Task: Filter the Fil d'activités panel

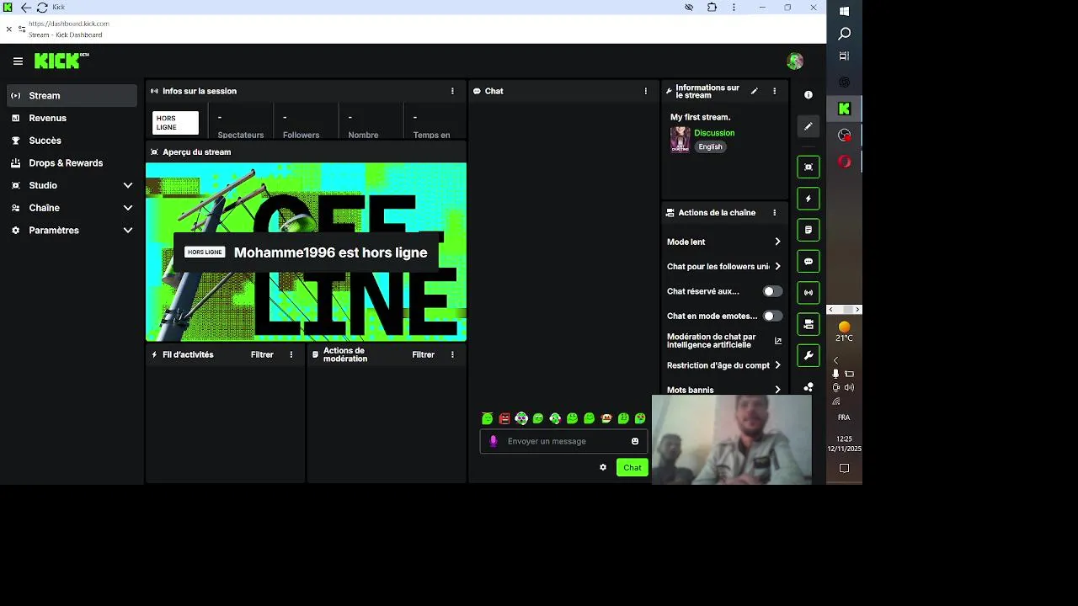Action: (262, 355)
